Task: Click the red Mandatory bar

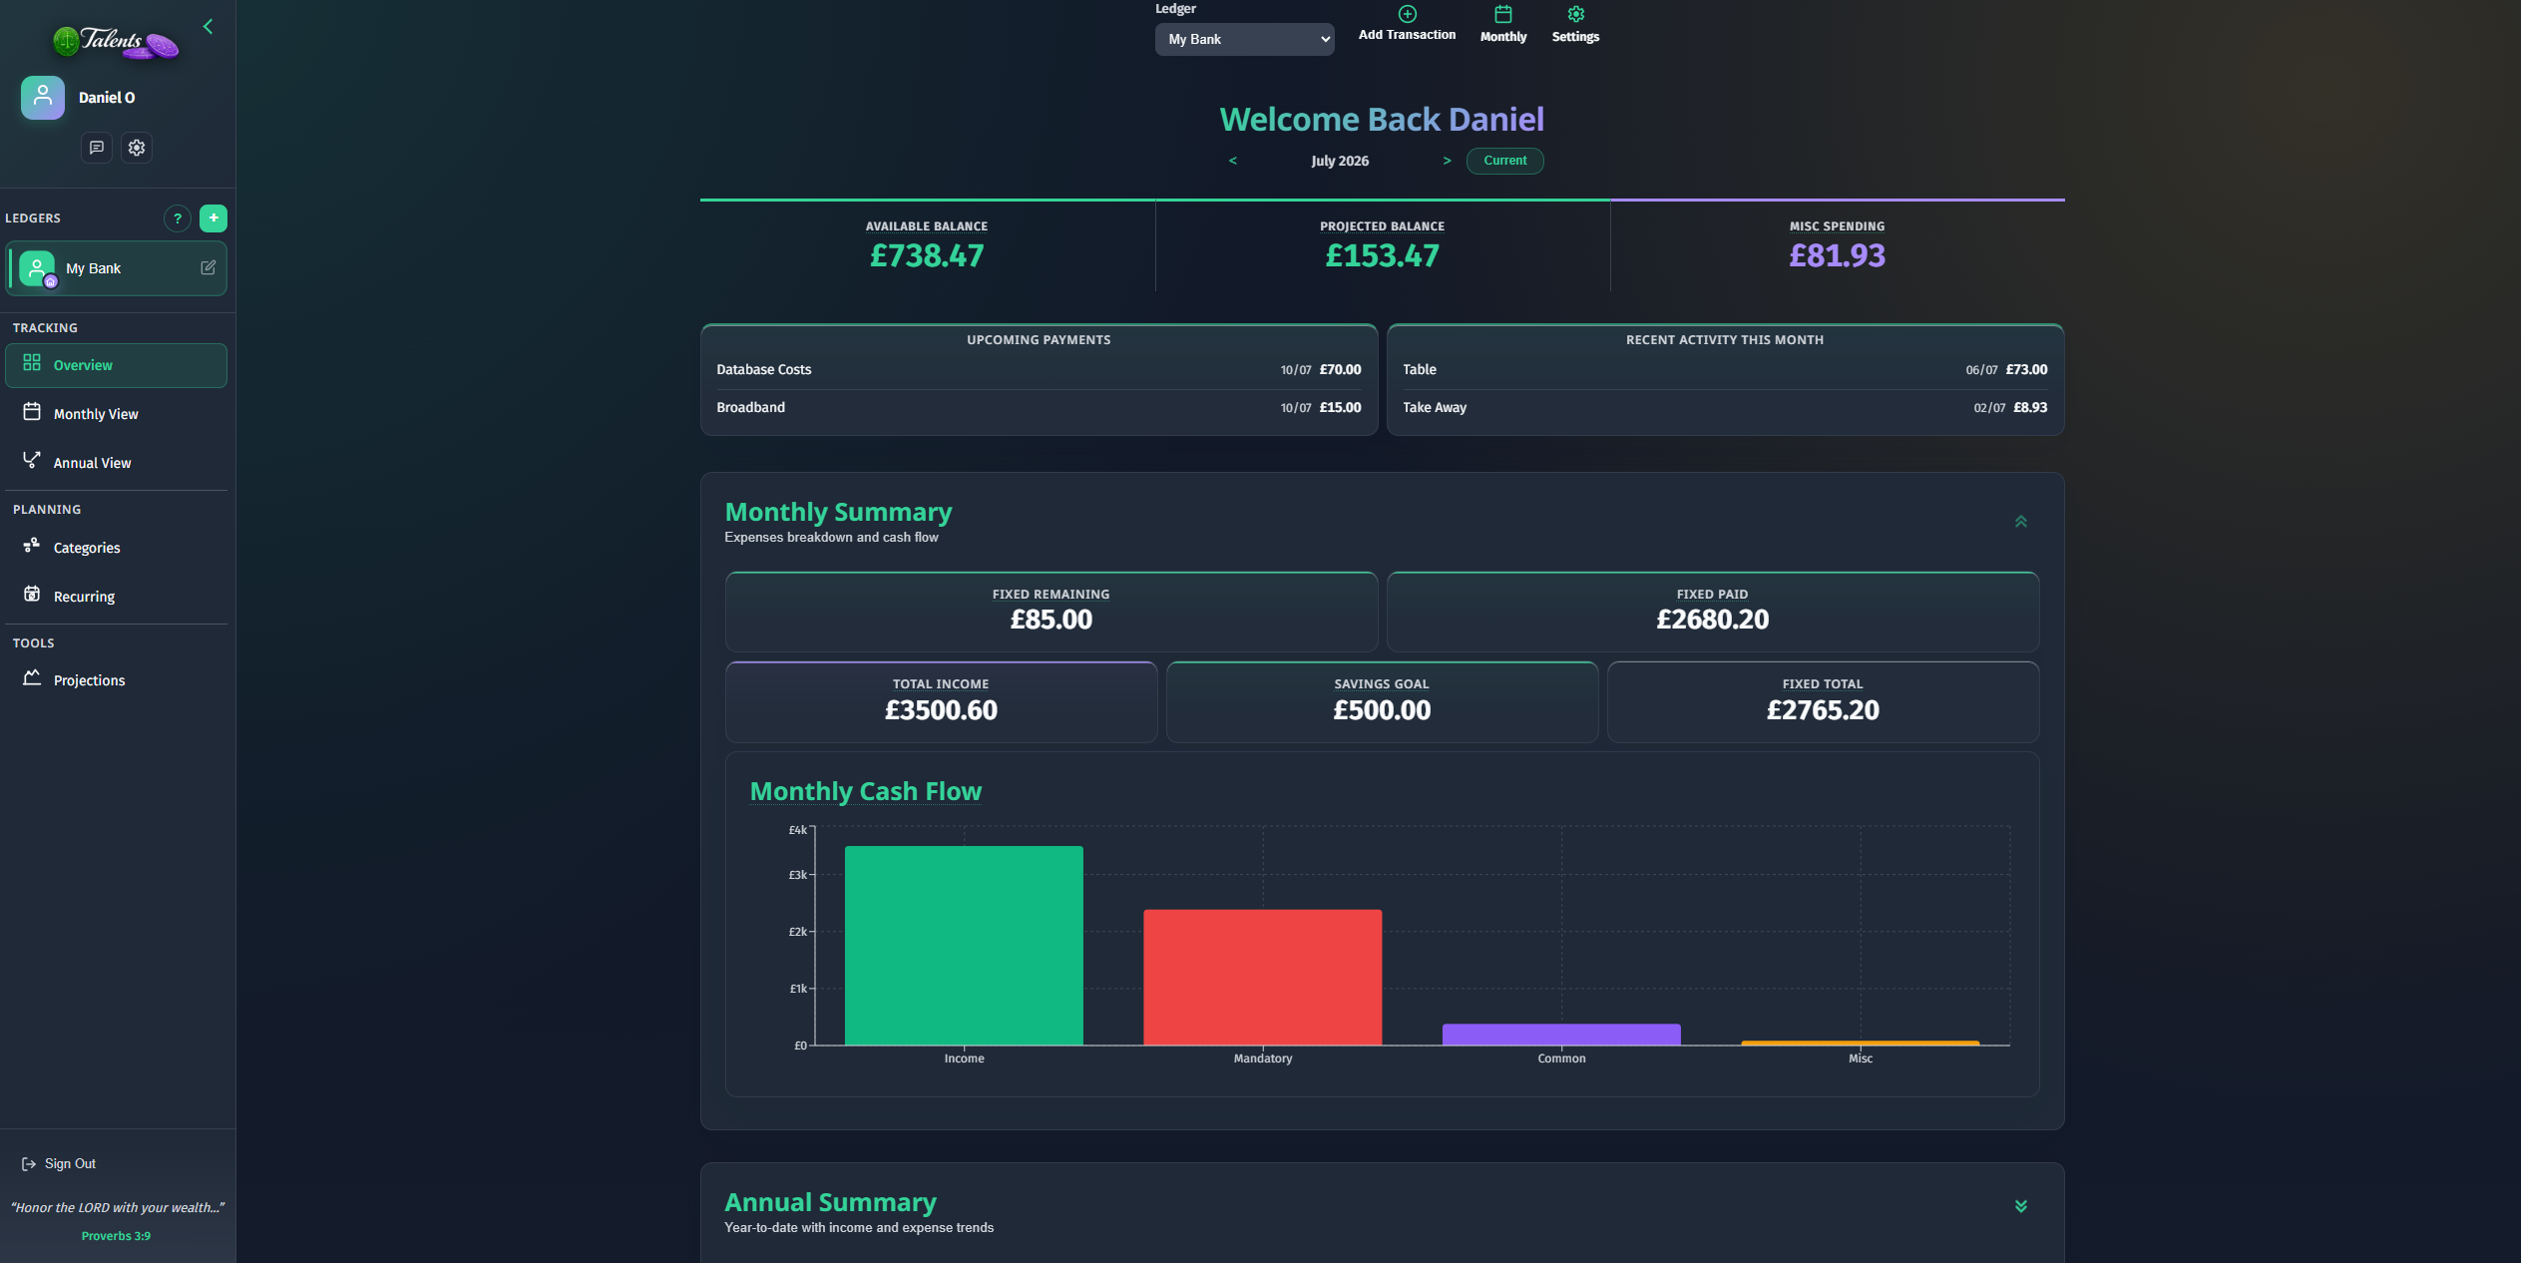Action: coord(1262,978)
